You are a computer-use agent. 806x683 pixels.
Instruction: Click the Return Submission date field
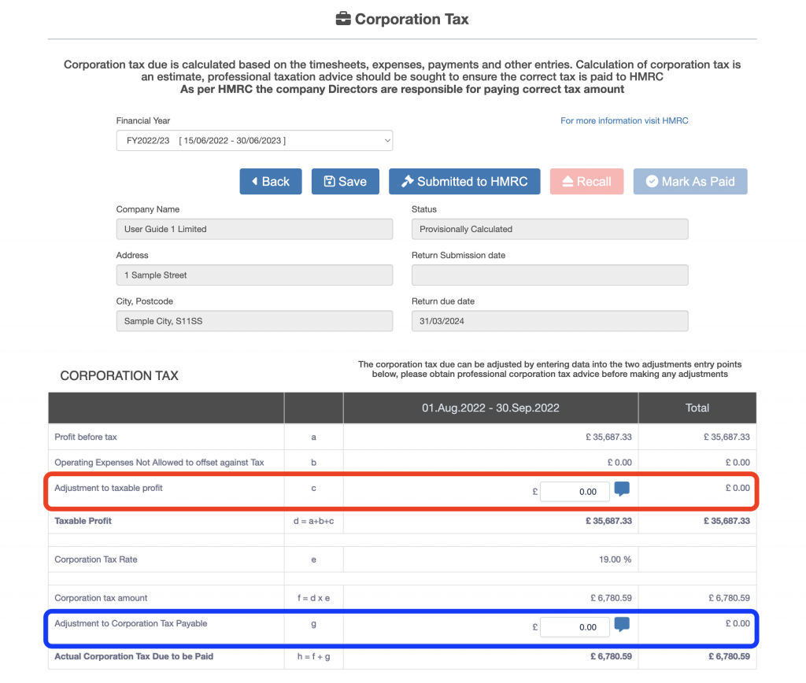point(549,275)
